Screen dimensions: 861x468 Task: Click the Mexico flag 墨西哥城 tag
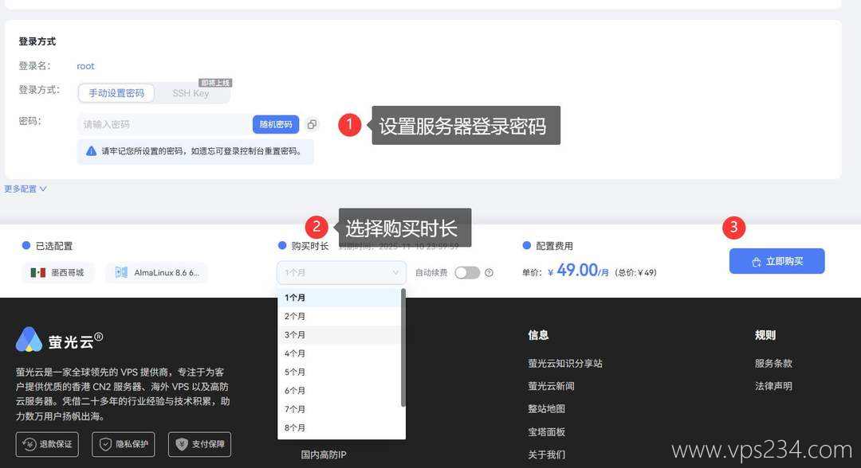[58, 273]
